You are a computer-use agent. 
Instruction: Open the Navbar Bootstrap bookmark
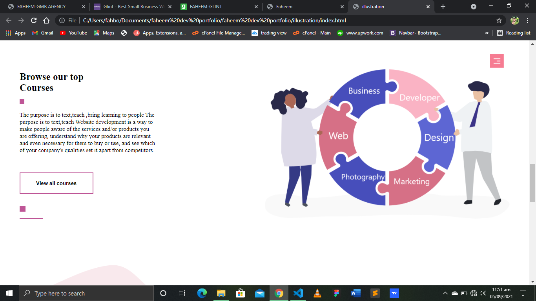pyautogui.click(x=416, y=33)
